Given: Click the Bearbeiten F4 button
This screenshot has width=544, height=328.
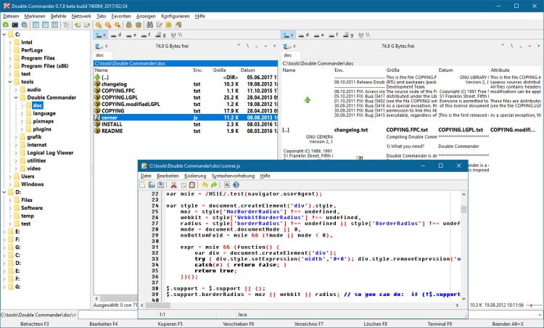Looking at the screenshot, I should click(x=104, y=324).
